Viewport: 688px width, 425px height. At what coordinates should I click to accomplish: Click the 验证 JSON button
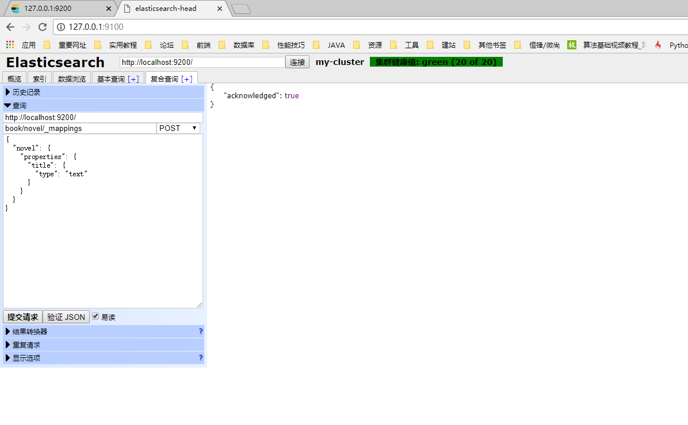coord(66,317)
